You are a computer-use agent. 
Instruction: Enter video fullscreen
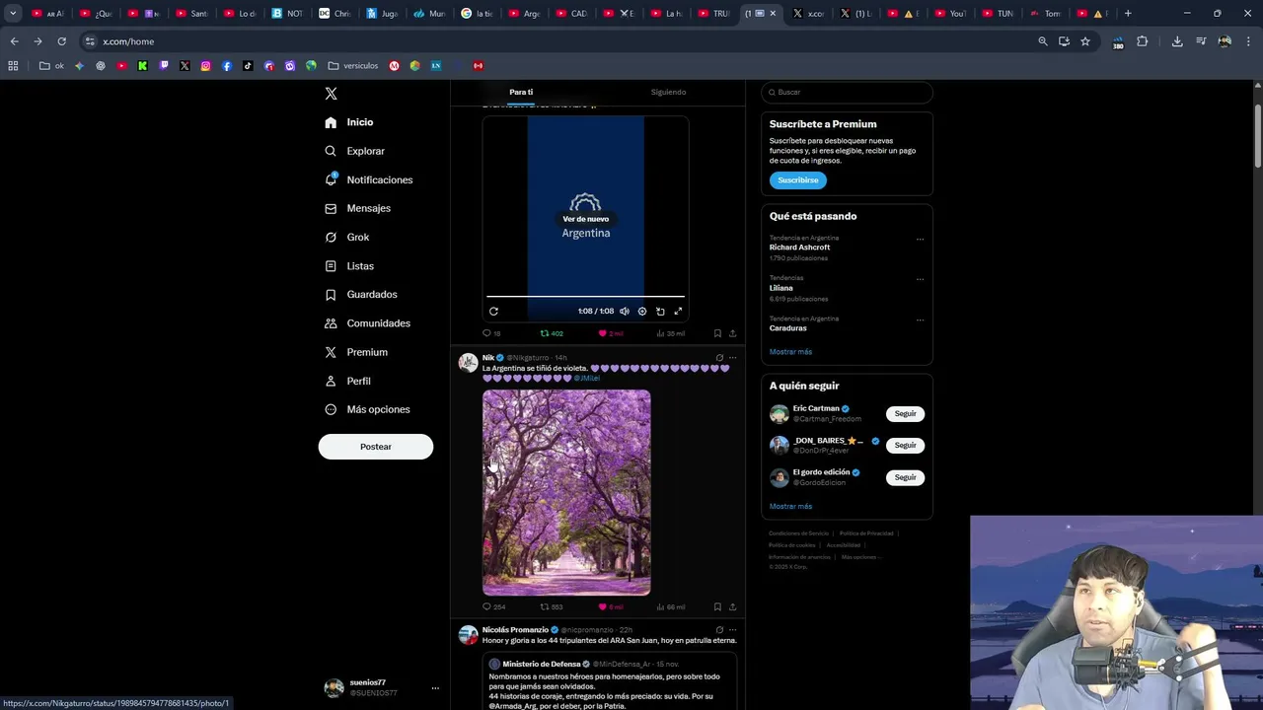coord(678,312)
